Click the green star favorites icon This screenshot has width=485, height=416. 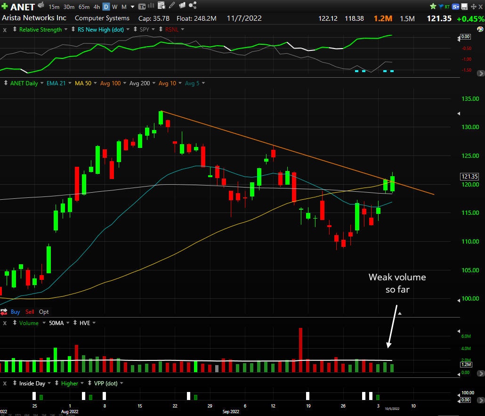click(x=433, y=6)
